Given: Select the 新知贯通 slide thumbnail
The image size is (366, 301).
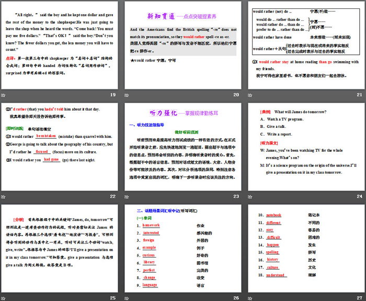Looking at the screenshot, I should click(x=183, y=46).
